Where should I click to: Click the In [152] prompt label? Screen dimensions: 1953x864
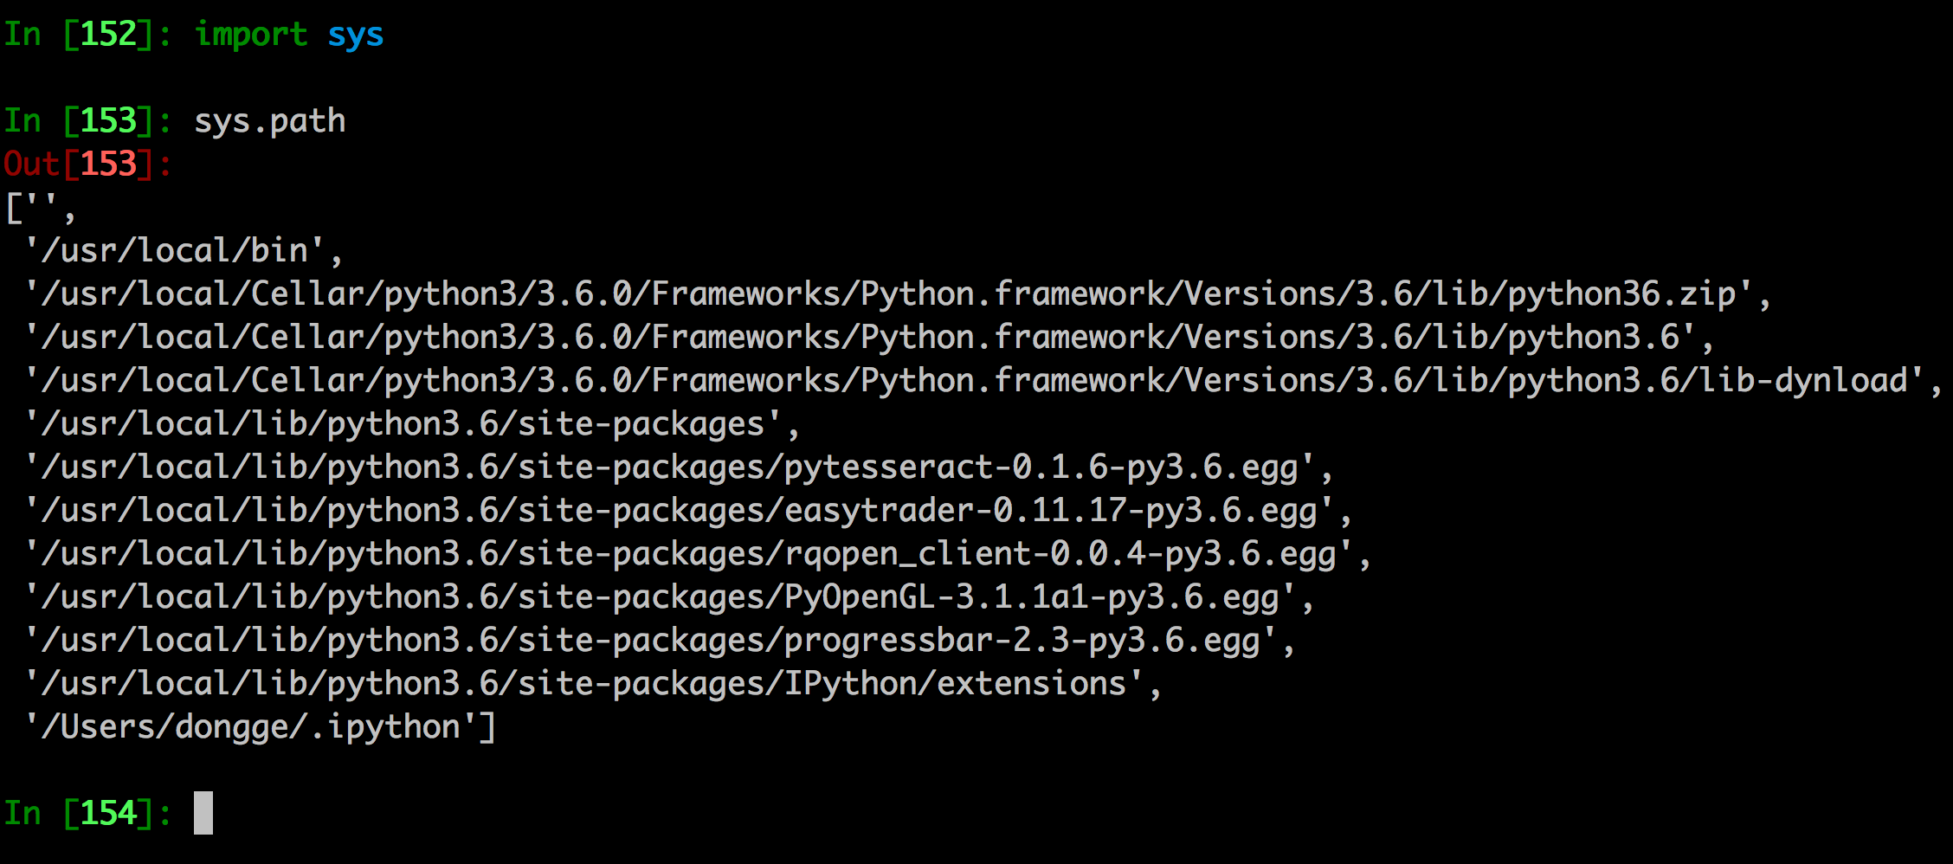(x=87, y=35)
